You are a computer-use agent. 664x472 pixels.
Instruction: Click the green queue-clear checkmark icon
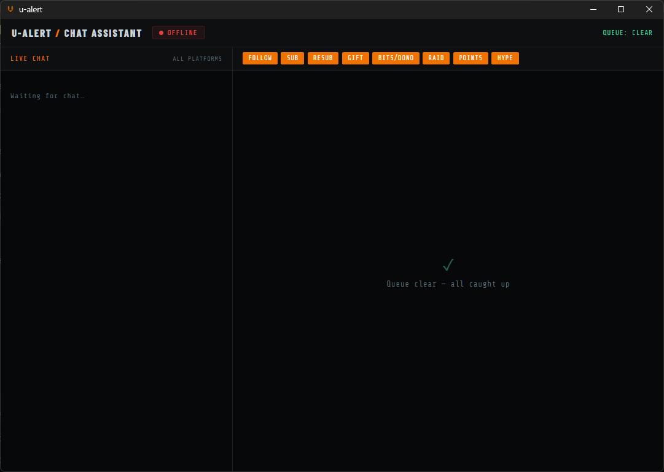[448, 265]
